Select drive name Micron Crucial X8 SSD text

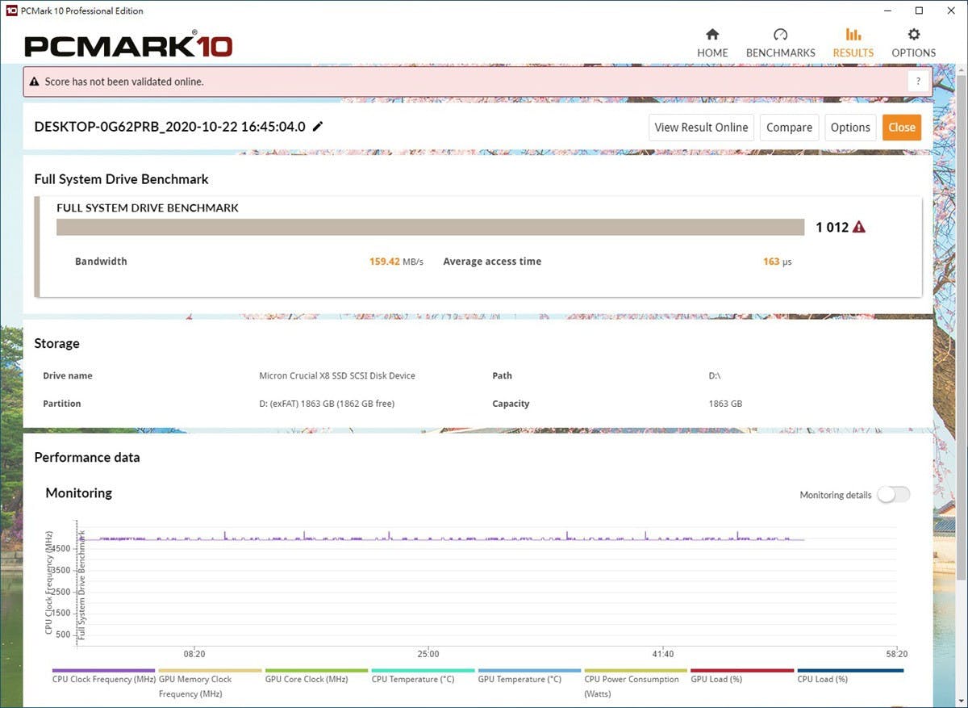[337, 375]
